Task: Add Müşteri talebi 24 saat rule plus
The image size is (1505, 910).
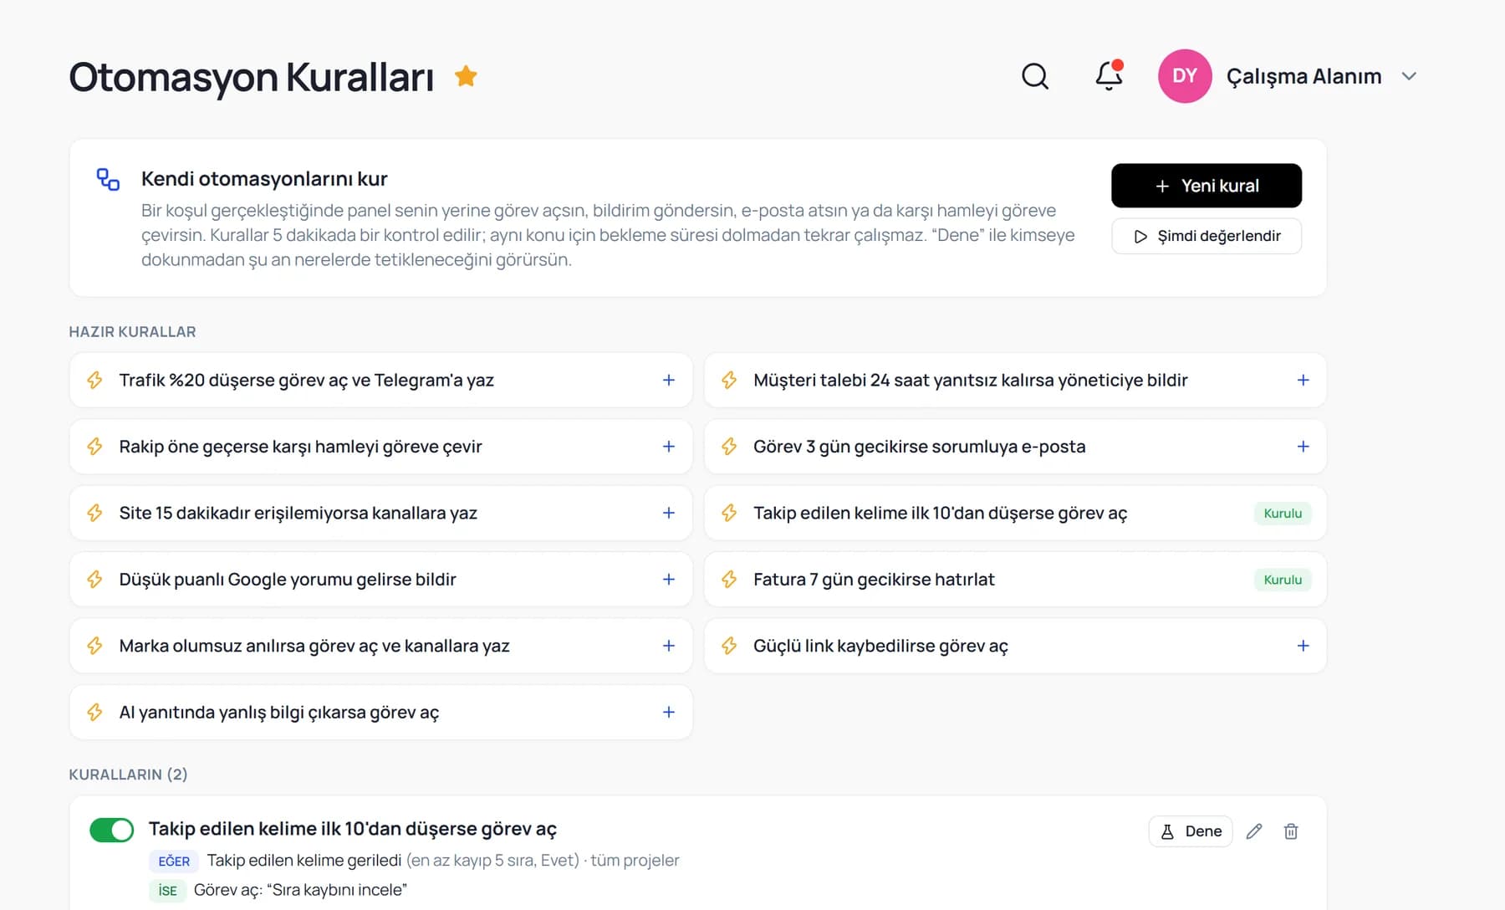Action: coord(1303,380)
